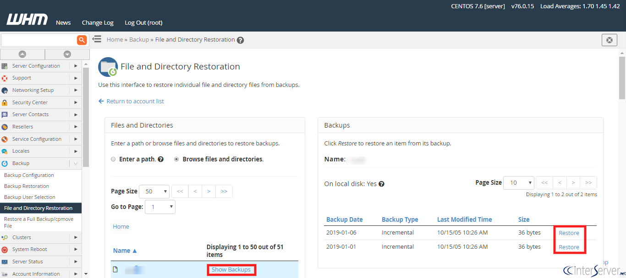
Task: Select the Enter a path radio option
Action: tap(113, 160)
